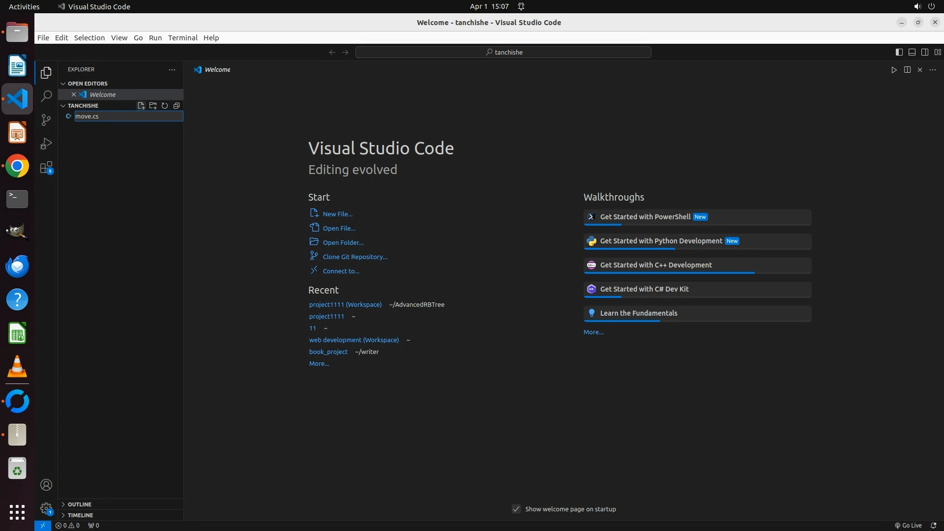The image size is (944, 531).
Task: Open the Terminal menu
Action: 182,38
